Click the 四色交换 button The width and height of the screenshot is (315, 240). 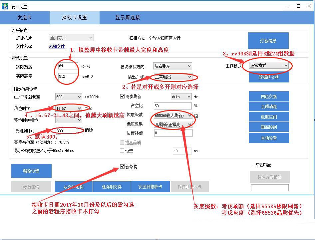269,96
